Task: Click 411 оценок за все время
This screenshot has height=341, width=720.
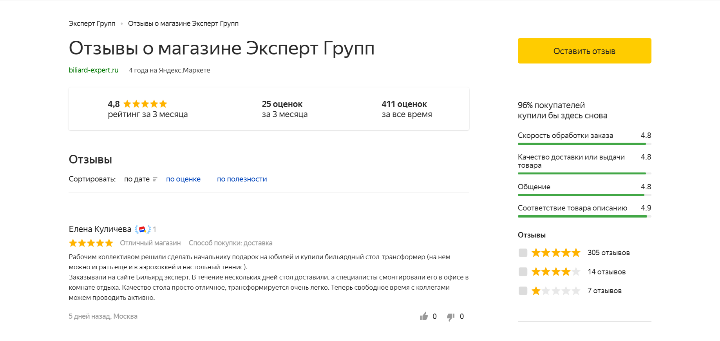Action: [x=407, y=109]
